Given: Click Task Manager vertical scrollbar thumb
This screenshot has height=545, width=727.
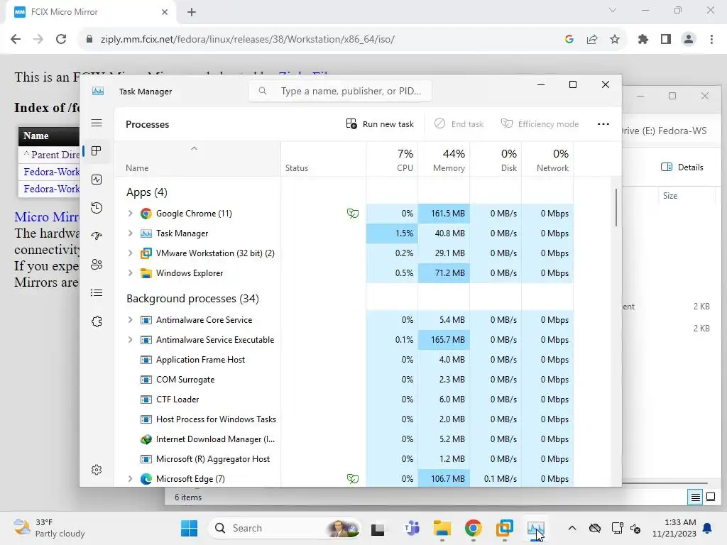Looking at the screenshot, I should (x=616, y=208).
